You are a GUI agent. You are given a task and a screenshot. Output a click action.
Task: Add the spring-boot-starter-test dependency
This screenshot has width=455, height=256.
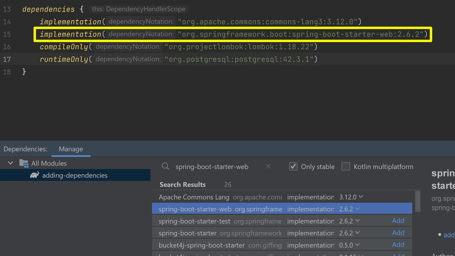(x=398, y=221)
